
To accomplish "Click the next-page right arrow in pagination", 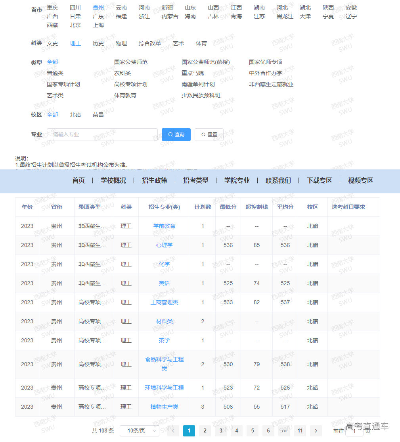I will [x=316, y=430].
